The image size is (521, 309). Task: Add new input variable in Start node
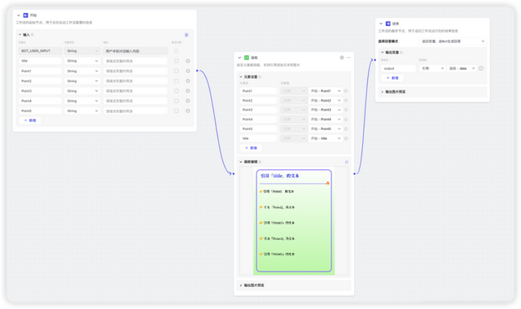pos(30,120)
